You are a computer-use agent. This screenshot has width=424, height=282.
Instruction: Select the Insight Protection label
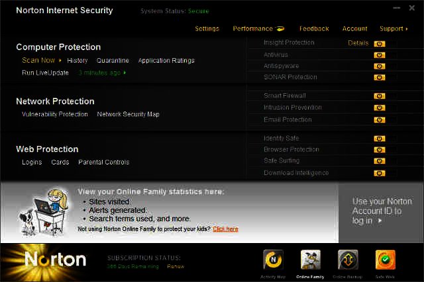(x=289, y=42)
